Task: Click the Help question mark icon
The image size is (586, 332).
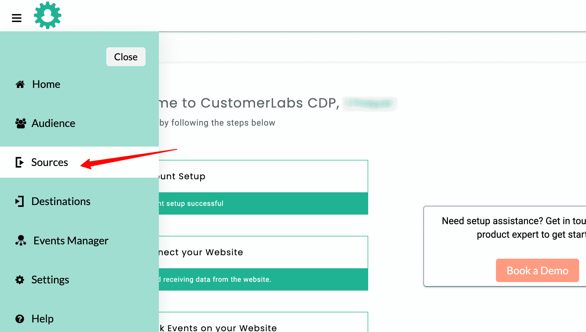Action: pos(20,318)
